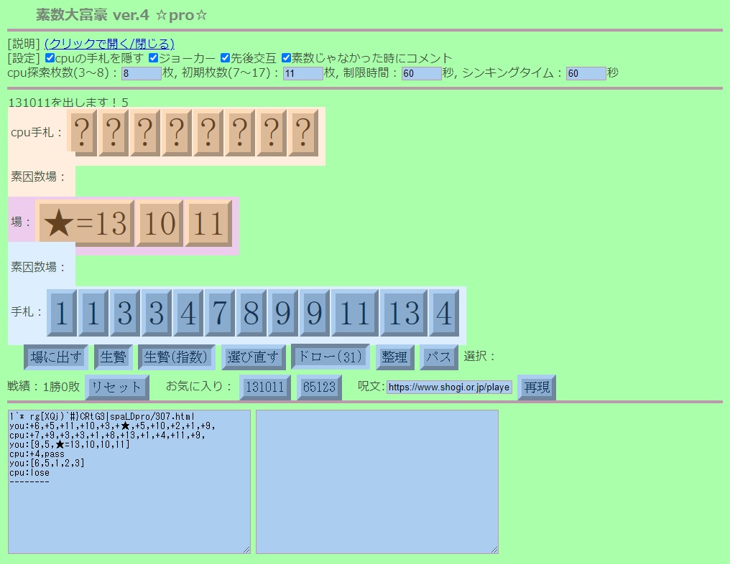
Task: Click the cpu探索枚数 input field
Action: tap(141, 73)
